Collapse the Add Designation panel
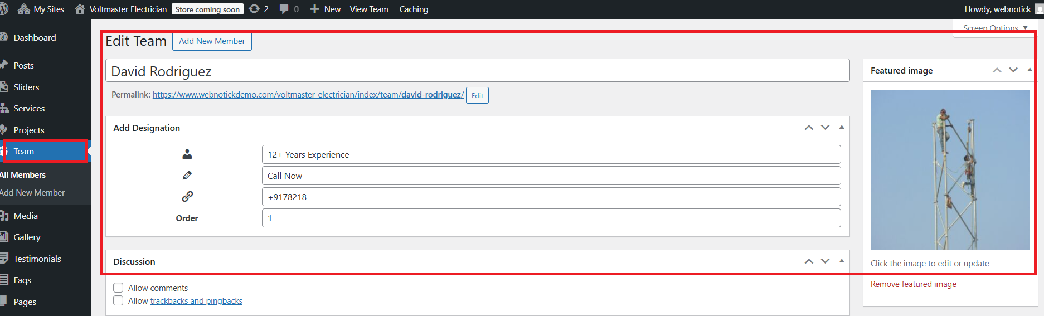This screenshot has width=1044, height=316. tap(842, 128)
